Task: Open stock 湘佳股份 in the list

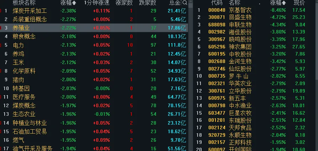Action: coord(240,32)
